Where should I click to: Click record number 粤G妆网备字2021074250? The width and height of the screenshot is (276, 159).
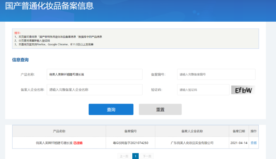(x=130, y=143)
